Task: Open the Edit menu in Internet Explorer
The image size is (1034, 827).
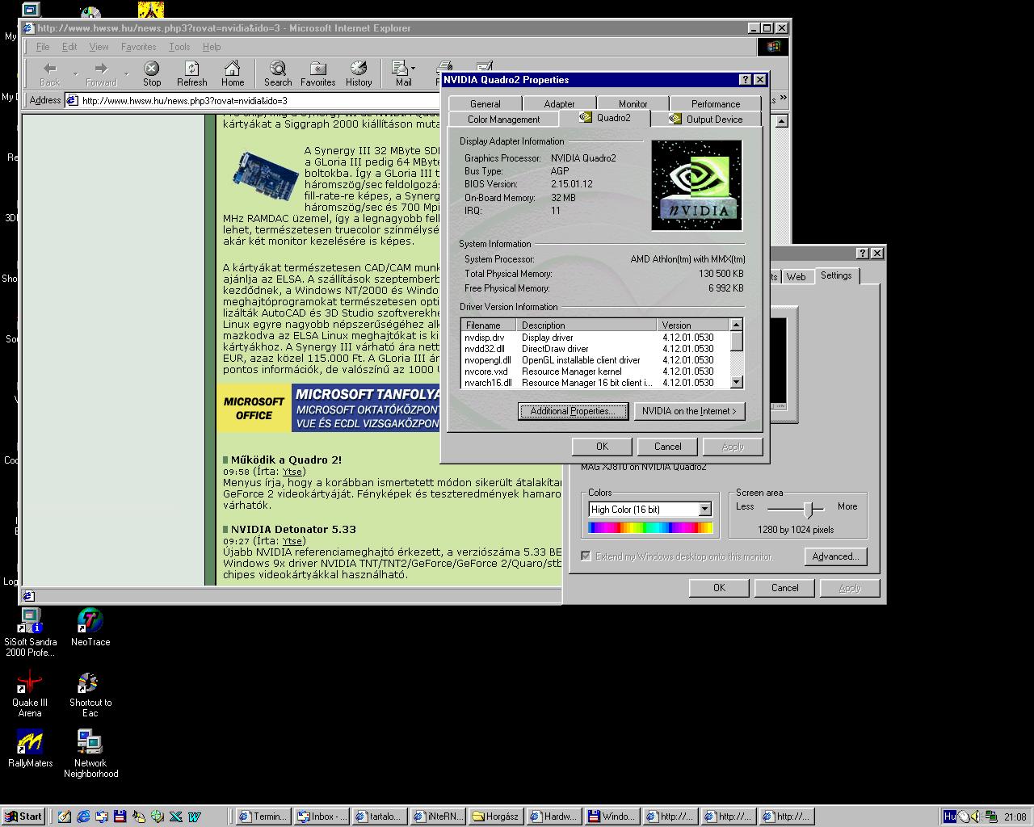Action: pyautogui.click(x=69, y=47)
